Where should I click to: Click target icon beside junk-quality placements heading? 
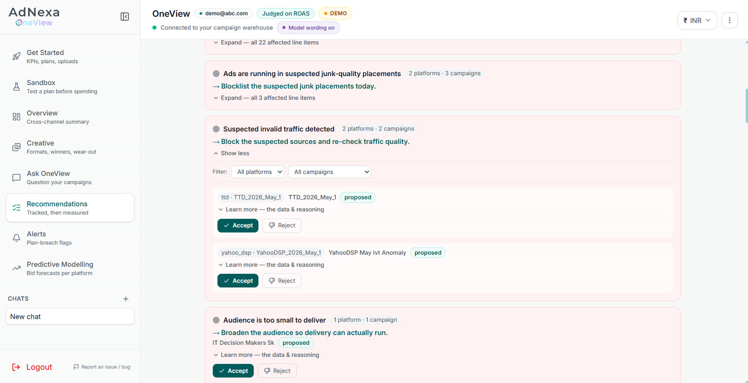coord(216,74)
